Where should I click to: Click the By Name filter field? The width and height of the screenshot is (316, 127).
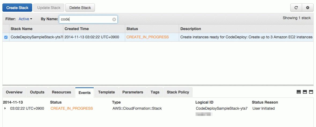[x=88, y=19]
